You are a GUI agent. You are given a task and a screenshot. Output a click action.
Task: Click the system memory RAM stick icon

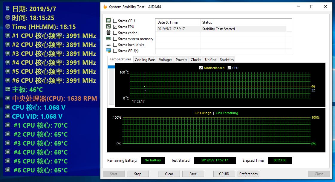pos(108,39)
